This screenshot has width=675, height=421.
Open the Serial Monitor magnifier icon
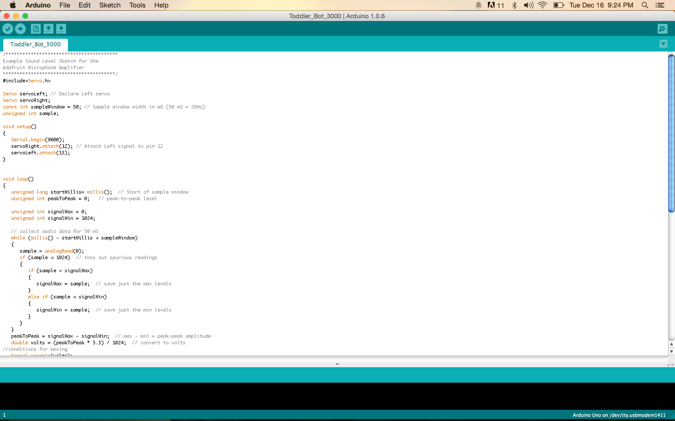662,29
